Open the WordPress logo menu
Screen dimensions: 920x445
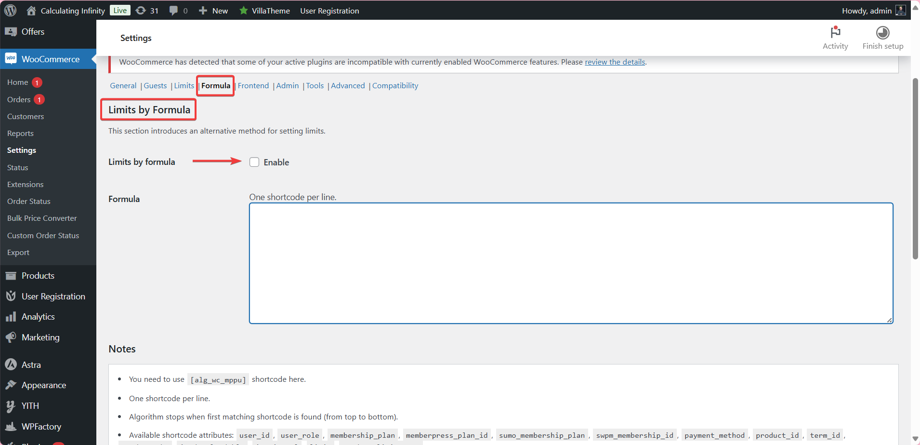(x=11, y=10)
